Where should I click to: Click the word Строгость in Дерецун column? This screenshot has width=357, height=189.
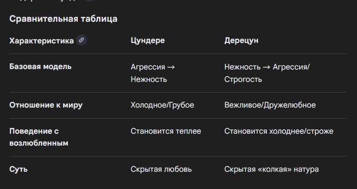pos(243,79)
